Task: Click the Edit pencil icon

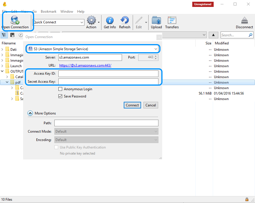Action: 139,20
